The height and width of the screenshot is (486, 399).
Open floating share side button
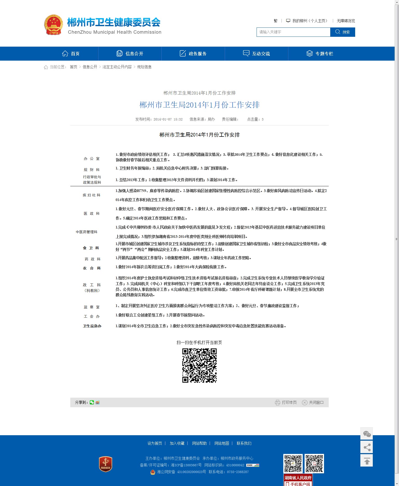point(367,447)
